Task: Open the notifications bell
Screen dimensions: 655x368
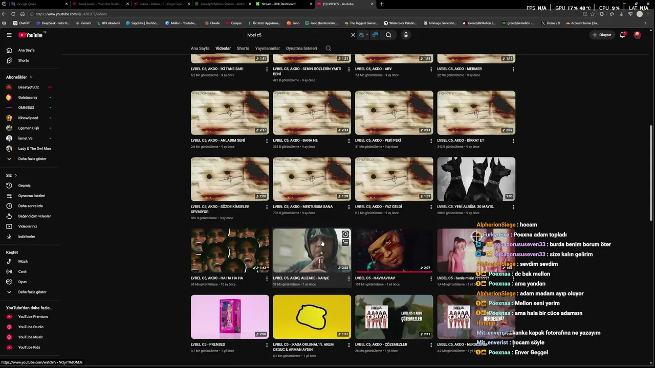Action: click(623, 35)
